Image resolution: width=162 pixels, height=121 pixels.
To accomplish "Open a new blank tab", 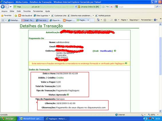I will (x=92, y=20).
